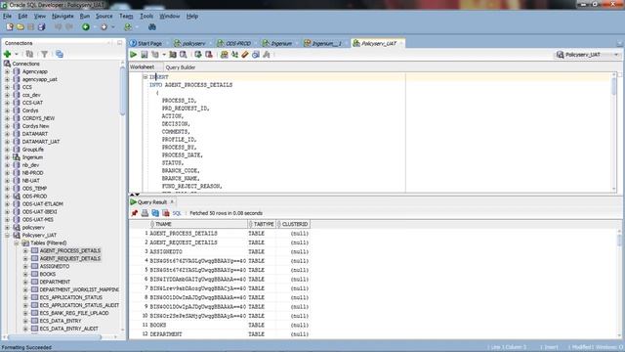Click the Save All toolbar icon

tap(41, 26)
